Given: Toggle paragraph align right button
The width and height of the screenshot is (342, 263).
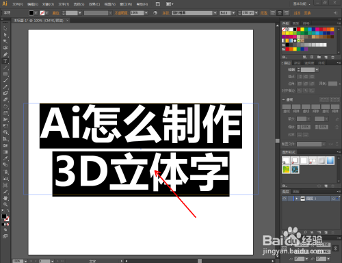Looking at the screenshot, I should click(287, 13).
